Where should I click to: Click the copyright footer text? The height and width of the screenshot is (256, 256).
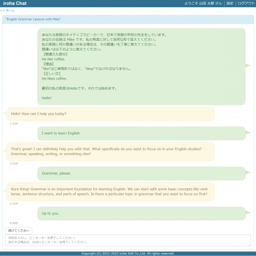tap(127, 253)
